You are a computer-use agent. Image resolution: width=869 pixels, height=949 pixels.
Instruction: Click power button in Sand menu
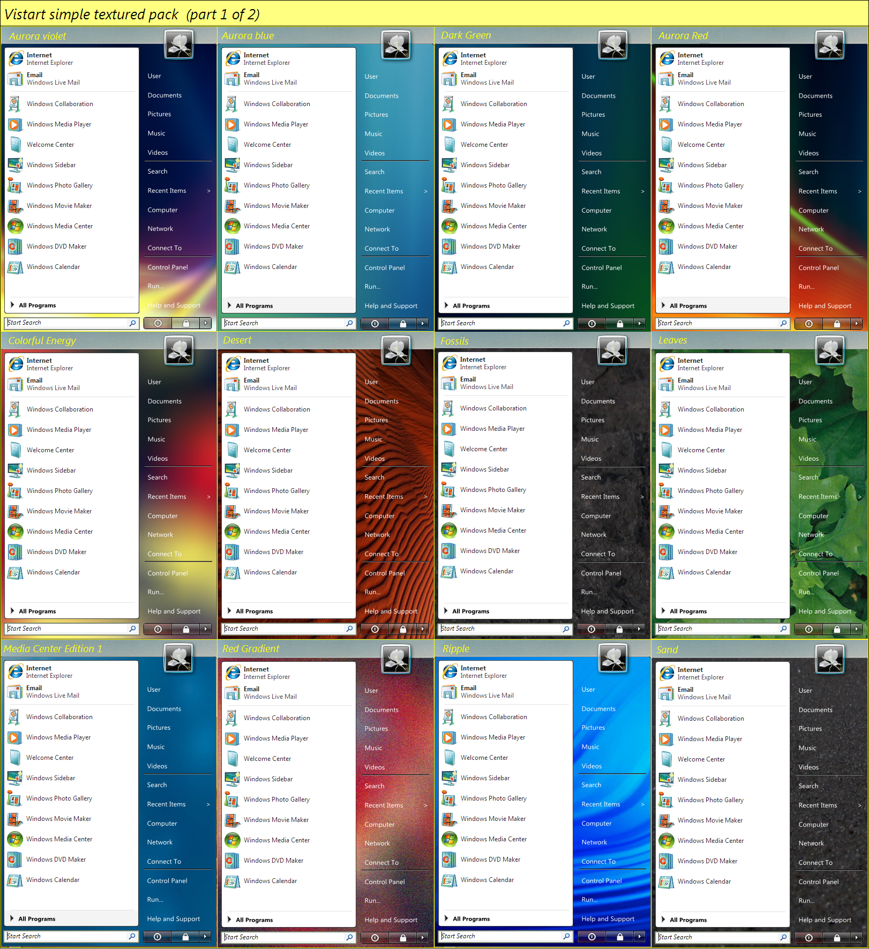tap(809, 938)
